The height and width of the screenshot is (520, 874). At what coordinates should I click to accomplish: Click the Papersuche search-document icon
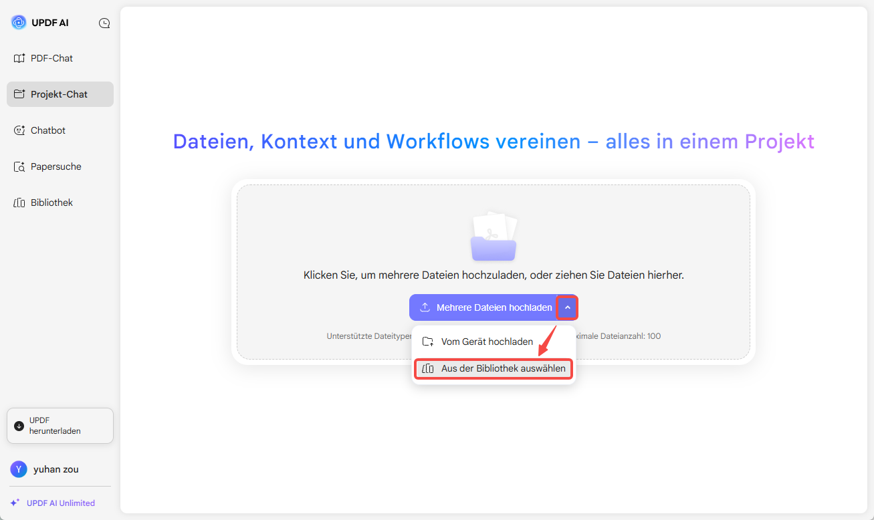pos(19,166)
